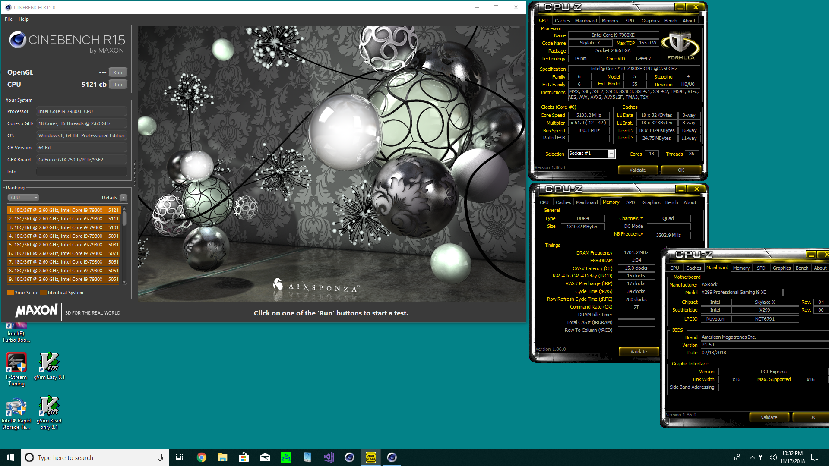Click Validate in the CPU-Z CPU window
829x466 pixels.
638,170
